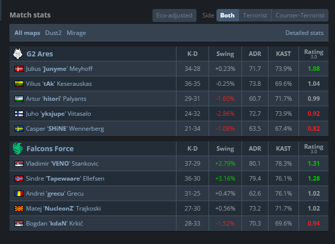
Task: Click hitori's 60.7 ADR value
Action: click(255, 98)
